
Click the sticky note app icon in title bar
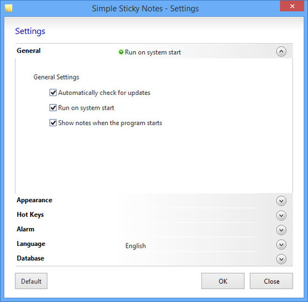9,8
